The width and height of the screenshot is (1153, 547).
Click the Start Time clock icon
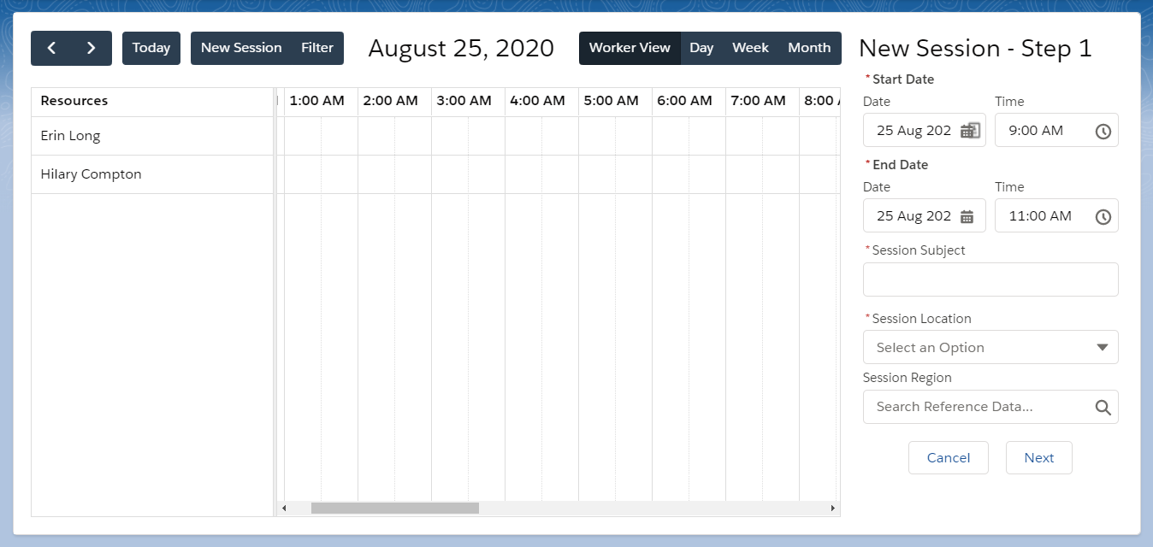pyautogui.click(x=1103, y=132)
